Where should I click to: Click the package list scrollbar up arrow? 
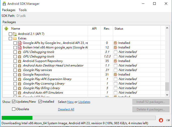click(x=167, y=28)
